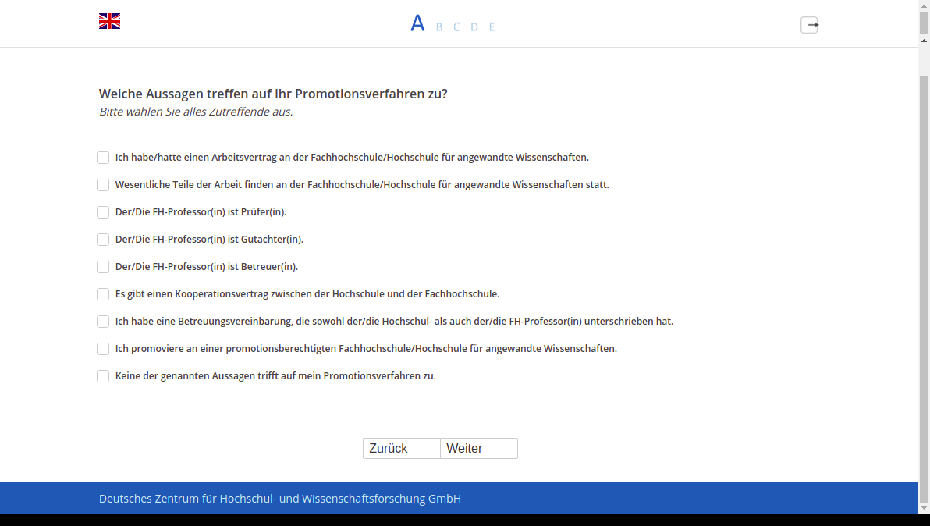Click the hint 'Bitte wählen Sie alles Zutreffende aus.'

click(196, 112)
